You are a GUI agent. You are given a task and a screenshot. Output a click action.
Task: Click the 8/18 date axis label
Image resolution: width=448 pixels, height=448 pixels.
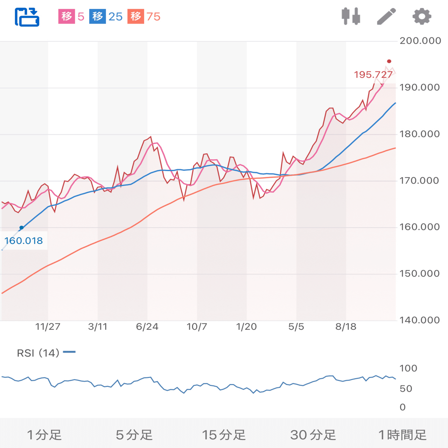tap(347, 326)
